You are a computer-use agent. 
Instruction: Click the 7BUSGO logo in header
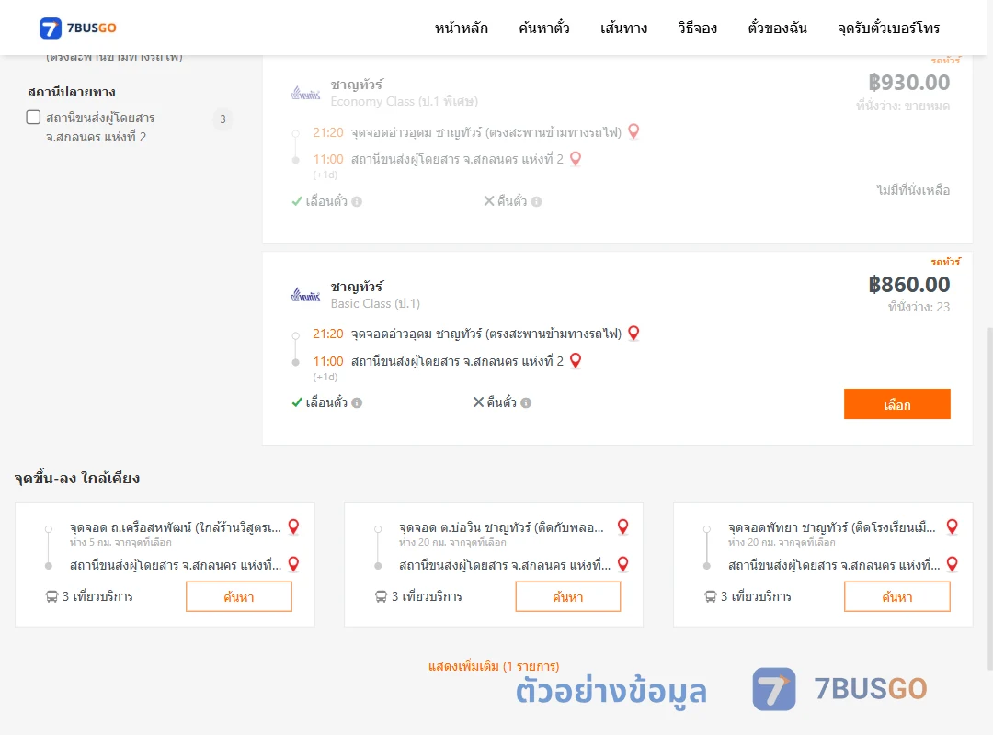click(78, 28)
